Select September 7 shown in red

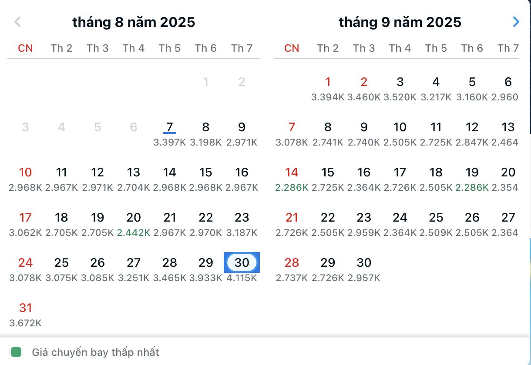coord(292,127)
